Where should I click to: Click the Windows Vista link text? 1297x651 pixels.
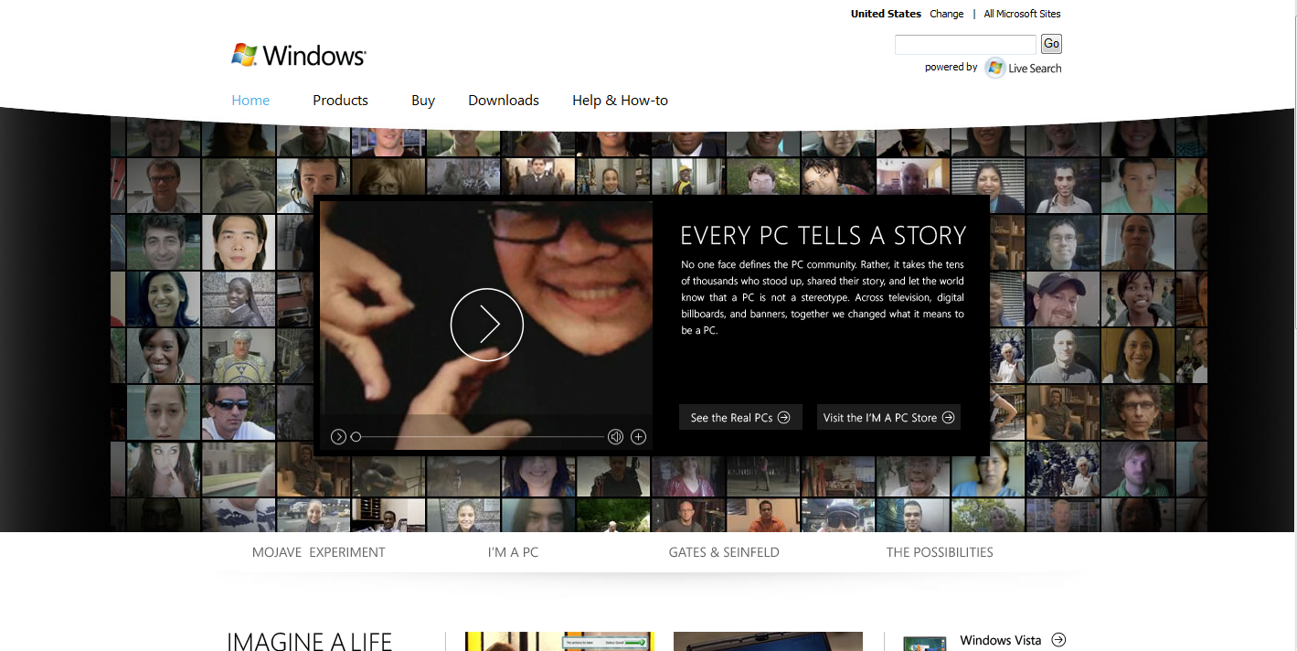(x=1001, y=640)
